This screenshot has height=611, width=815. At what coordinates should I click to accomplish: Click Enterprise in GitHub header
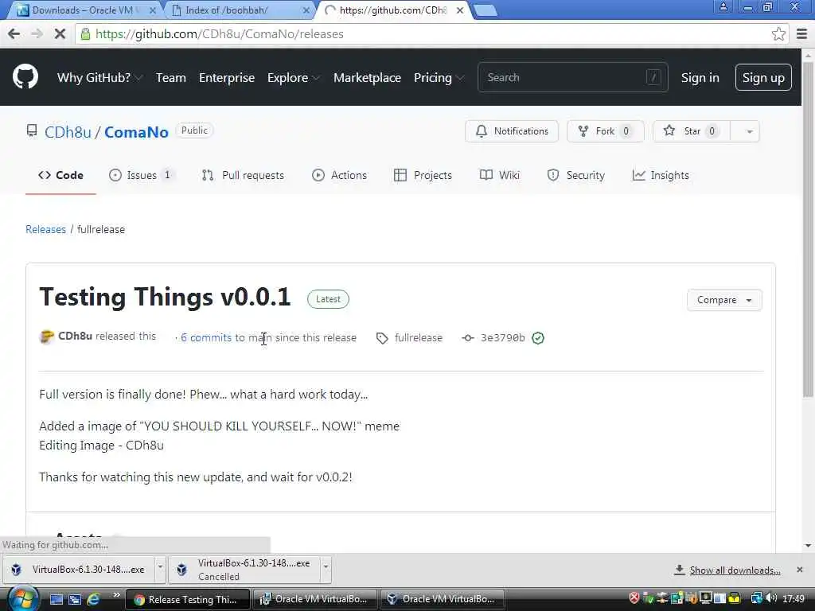[x=227, y=77]
